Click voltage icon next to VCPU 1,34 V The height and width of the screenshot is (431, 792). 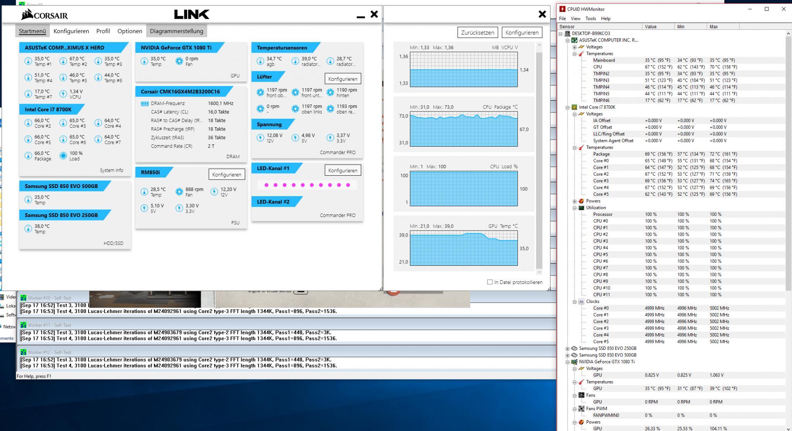click(x=63, y=94)
